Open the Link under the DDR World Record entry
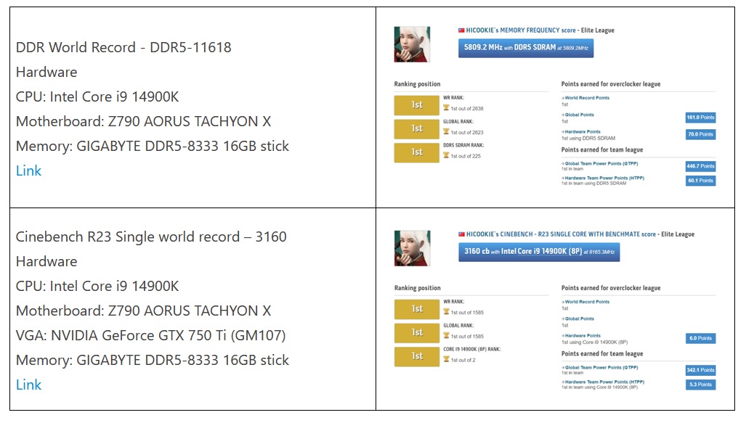The width and height of the screenshot is (746, 423). [x=28, y=171]
